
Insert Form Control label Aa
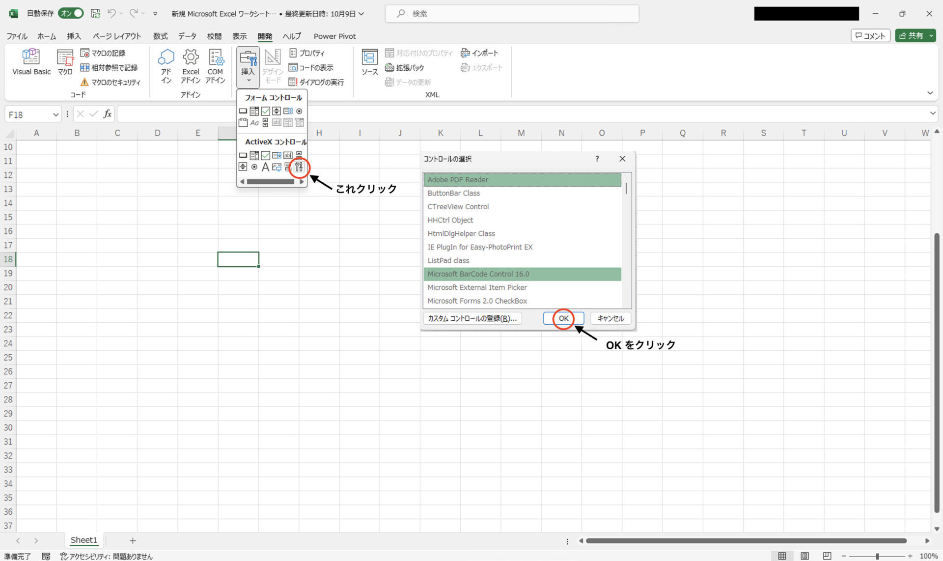(254, 122)
